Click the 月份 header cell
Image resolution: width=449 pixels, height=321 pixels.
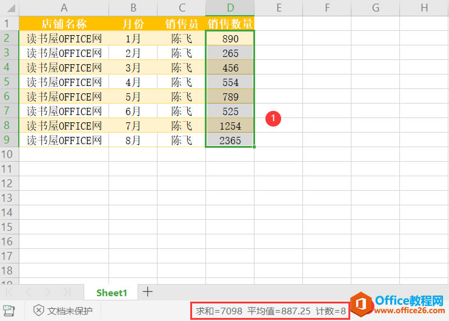point(133,24)
